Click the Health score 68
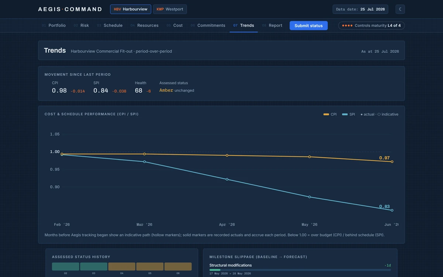This screenshot has width=443, height=277. point(138,90)
